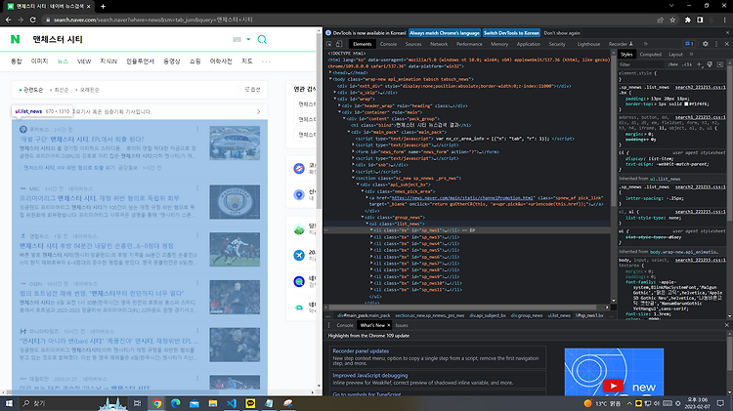Open the Lighthouse panel tab

click(588, 44)
